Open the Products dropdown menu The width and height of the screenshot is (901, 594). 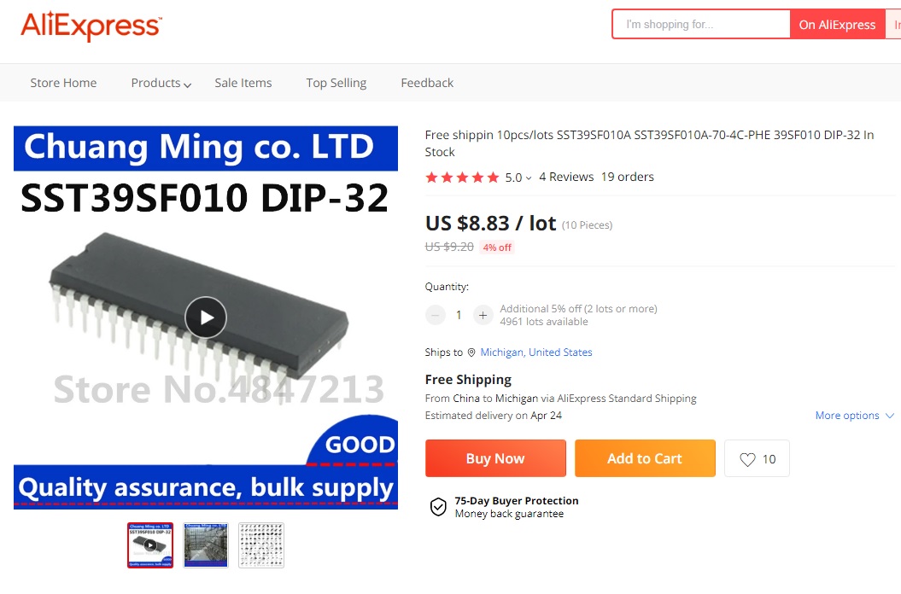pos(161,84)
